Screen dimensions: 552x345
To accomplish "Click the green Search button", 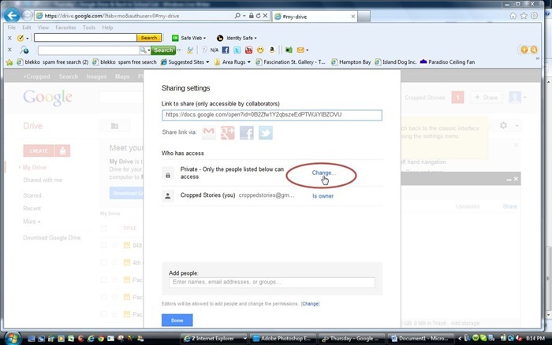I will tap(163, 50).
